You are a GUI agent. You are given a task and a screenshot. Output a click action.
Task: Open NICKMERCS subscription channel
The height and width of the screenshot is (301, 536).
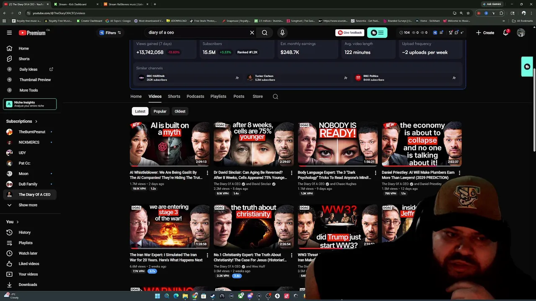tap(30, 143)
